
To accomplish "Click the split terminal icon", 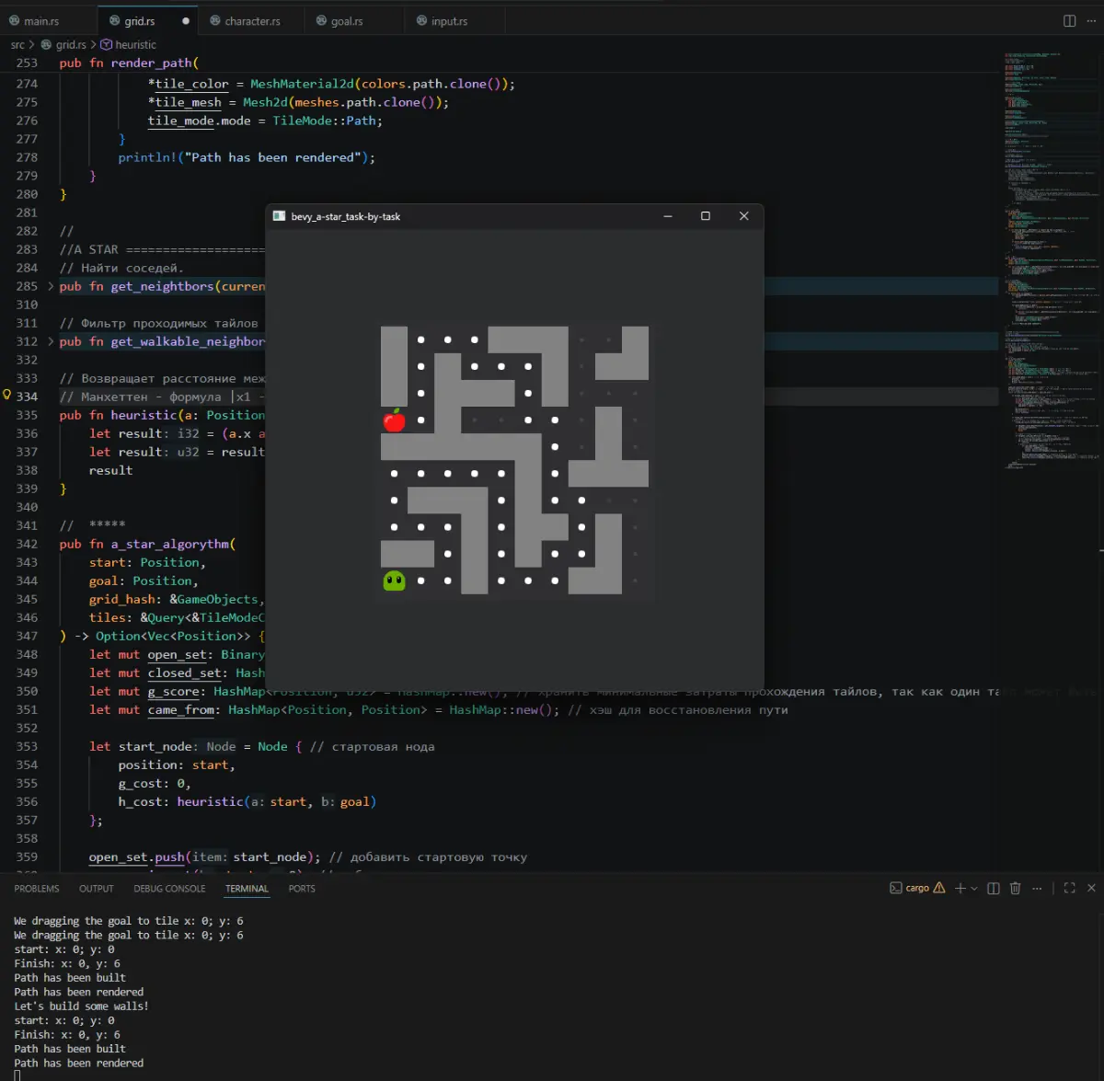I will pyautogui.click(x=994, y=888).
